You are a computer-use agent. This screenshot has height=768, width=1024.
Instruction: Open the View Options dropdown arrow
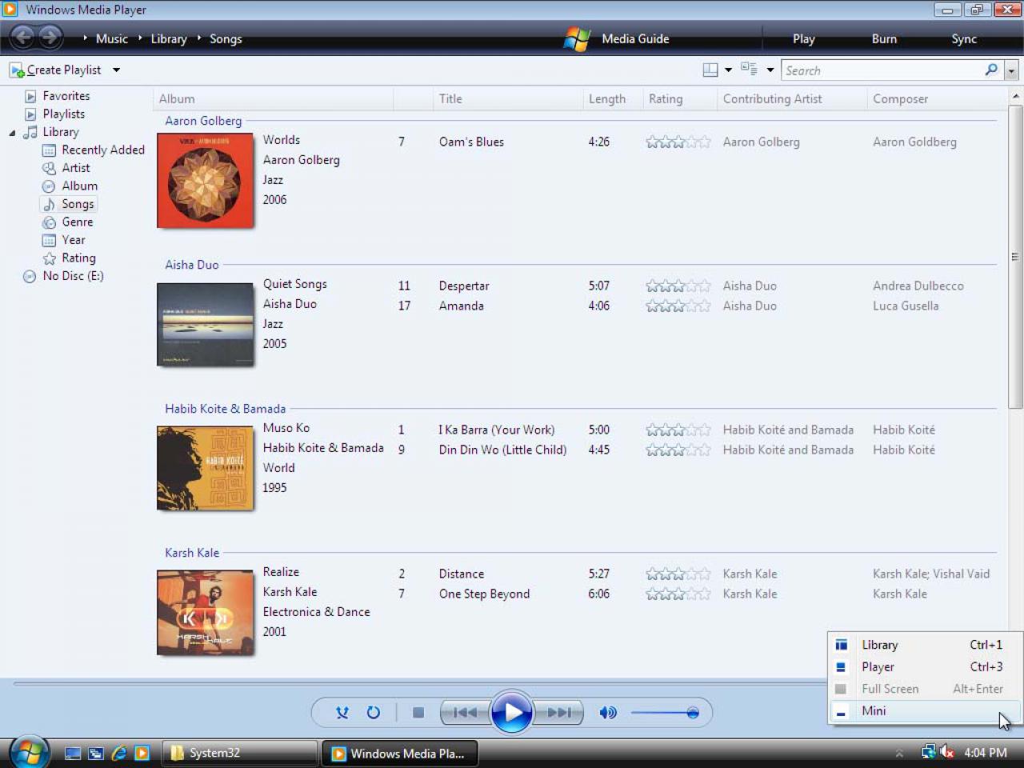click(x=770, y=70)
